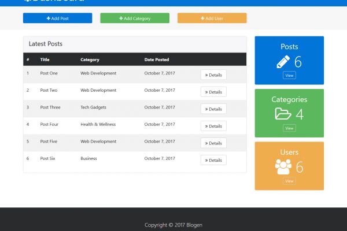The width and height of the screenshot is (347, 231).
Task: Click the open folder icon in Categories card
Action: (283, 114)
